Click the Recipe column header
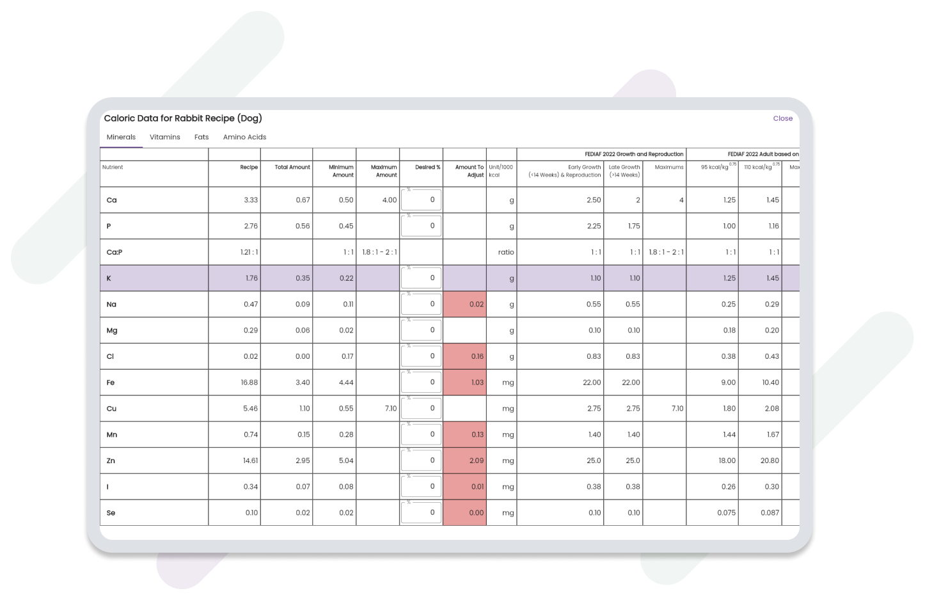The width and height of the screenshot is (925, 600). [x=248, y=168]
